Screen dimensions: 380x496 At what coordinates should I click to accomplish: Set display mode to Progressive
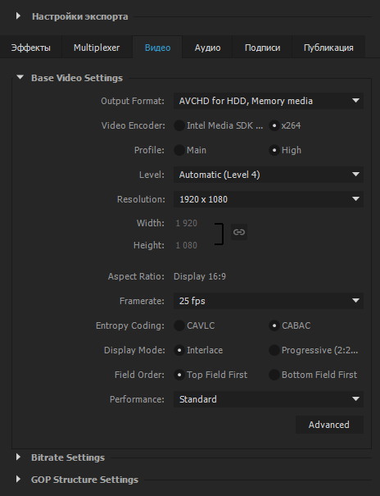coord(274,350)
